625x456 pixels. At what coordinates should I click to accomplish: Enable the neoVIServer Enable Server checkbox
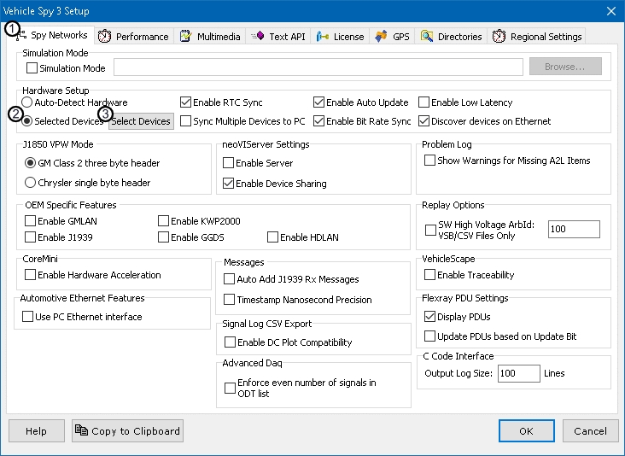point(228,163)
